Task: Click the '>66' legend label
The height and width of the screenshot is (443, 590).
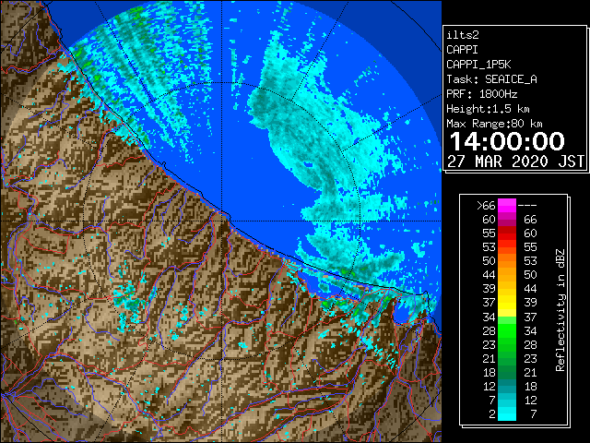Action: click(x=486, y=206)
